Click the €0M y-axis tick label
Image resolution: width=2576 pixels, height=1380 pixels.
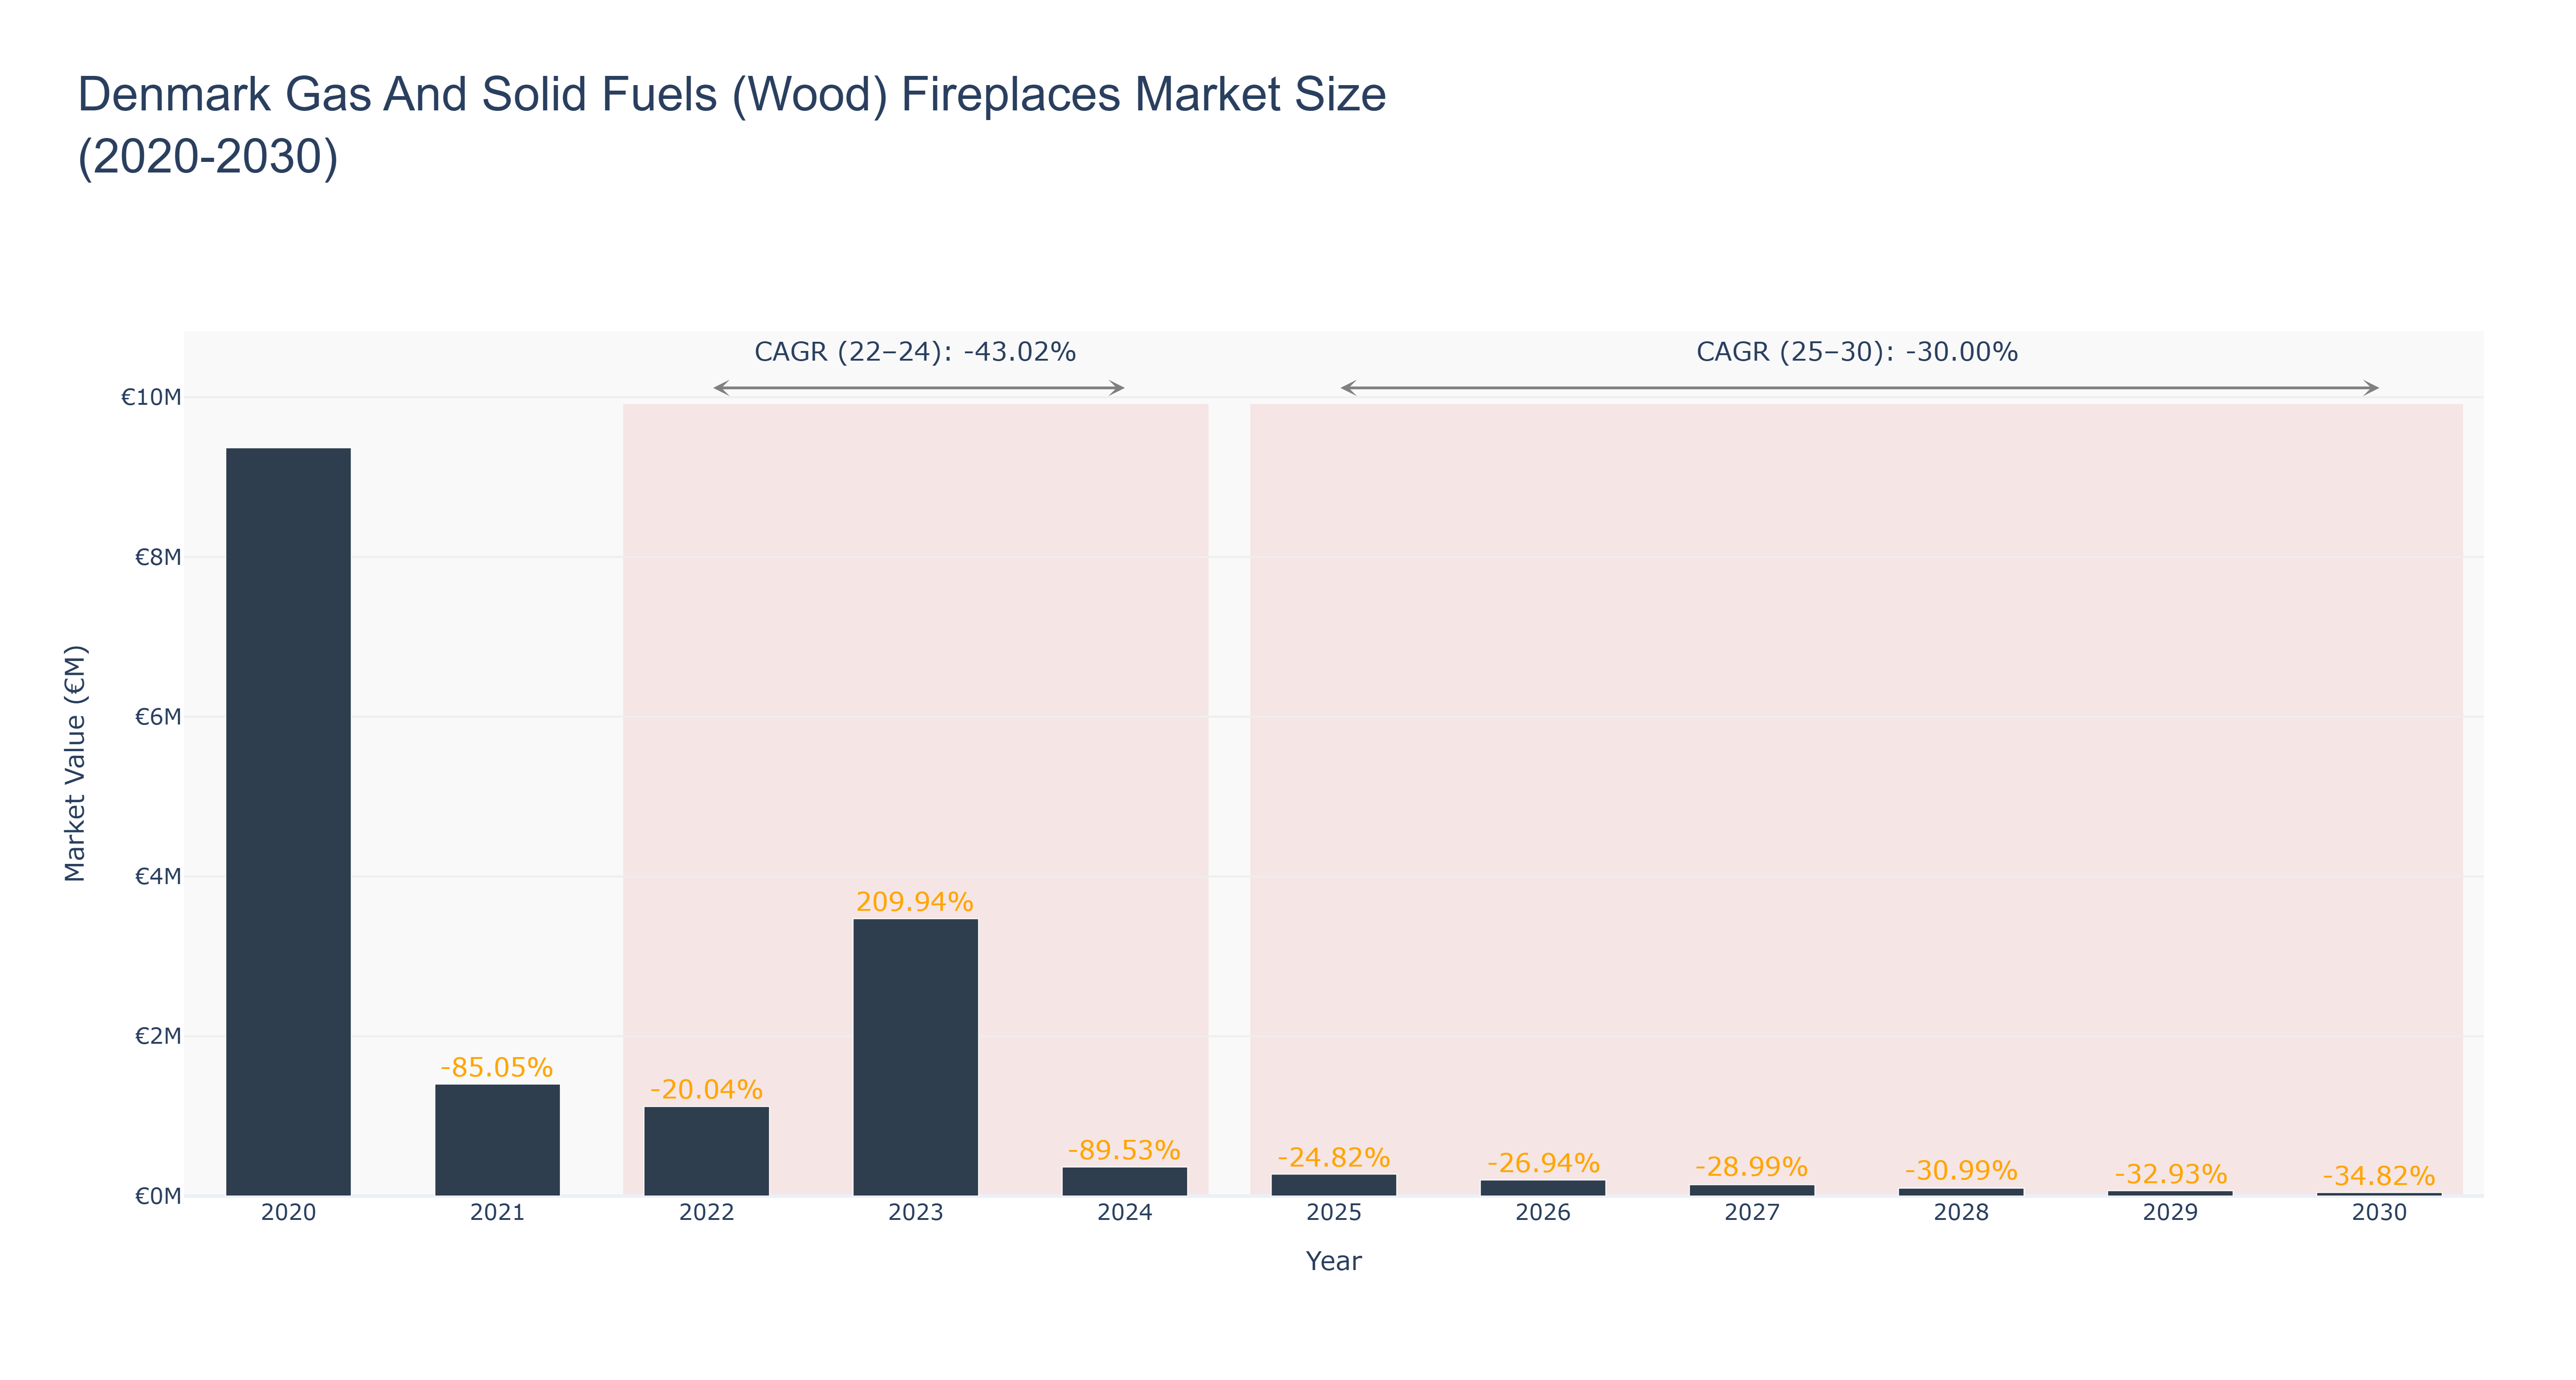click(x=158, y=1196)
